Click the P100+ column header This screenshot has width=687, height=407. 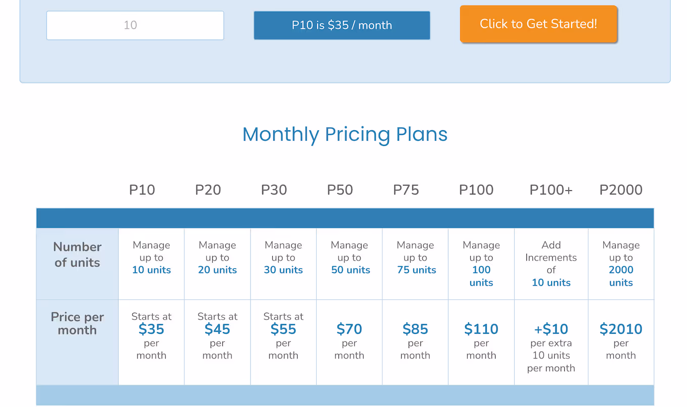click(x=551, y=189)
